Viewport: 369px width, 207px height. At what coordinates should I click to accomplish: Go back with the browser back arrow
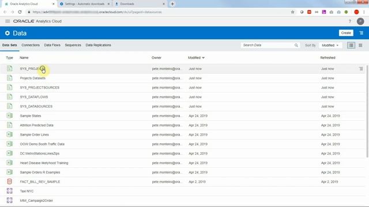(5, 12)
